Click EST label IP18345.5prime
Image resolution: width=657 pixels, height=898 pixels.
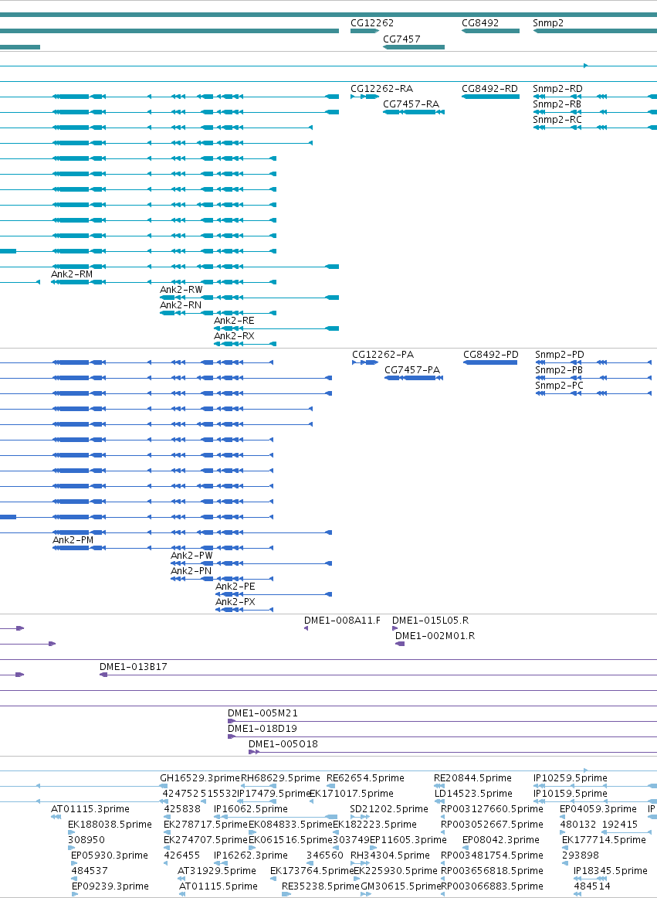point(611,870)
